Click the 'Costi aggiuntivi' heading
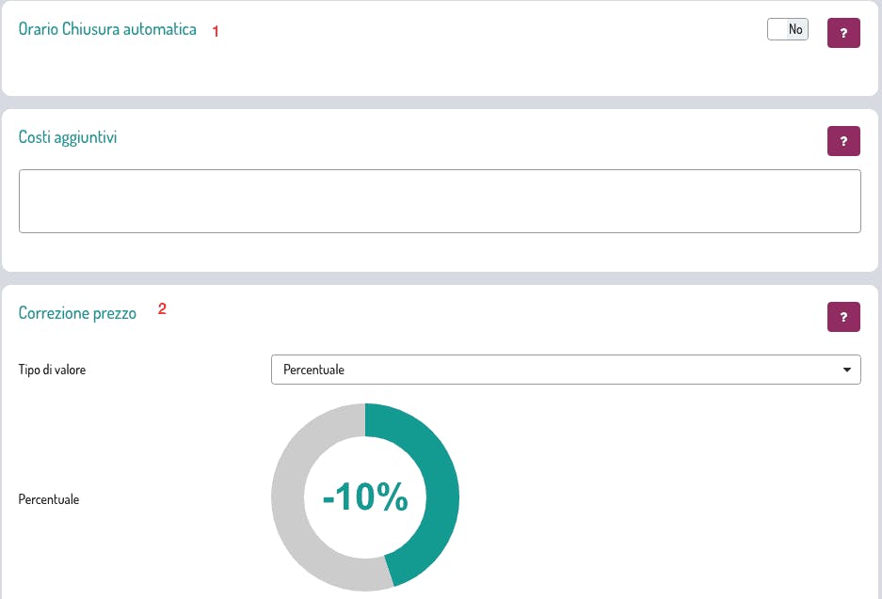The height and width of the screenshot is (599, 882). click(x=68, y=137)
